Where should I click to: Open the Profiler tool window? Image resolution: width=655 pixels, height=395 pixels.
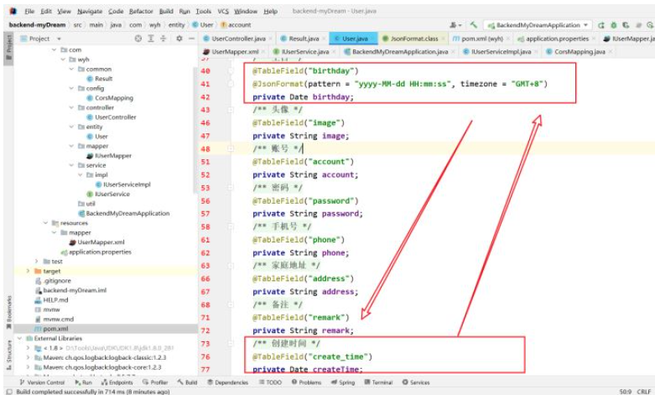[x=155, y=382]
